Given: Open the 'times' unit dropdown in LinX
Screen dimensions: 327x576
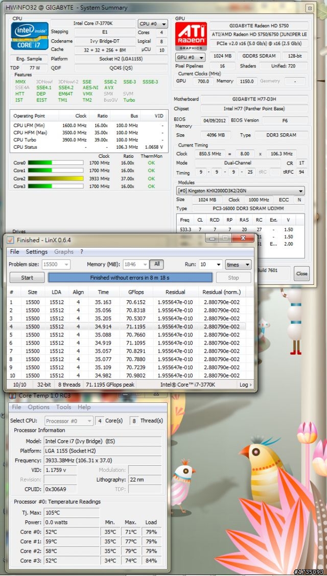Looking at the screenshot, I should [238, 264].
